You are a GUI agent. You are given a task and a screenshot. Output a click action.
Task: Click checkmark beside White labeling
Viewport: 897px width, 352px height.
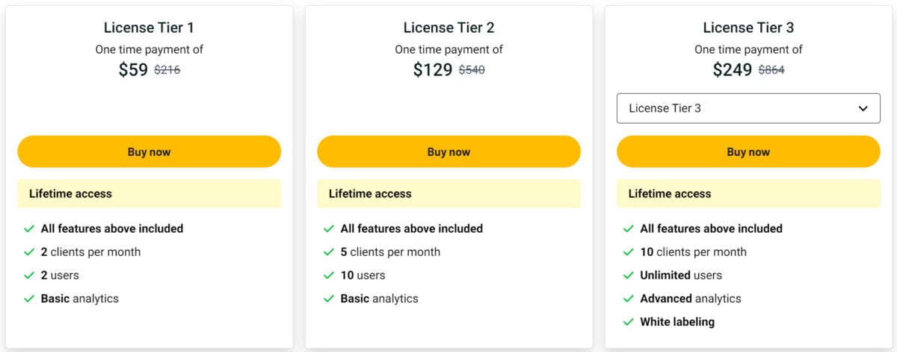click(627, 322)
